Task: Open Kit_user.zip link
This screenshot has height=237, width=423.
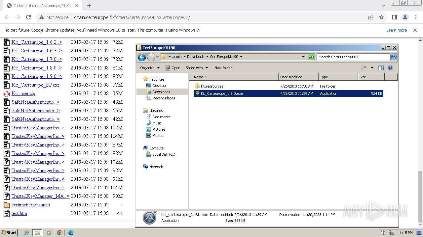Action: [23, 93]
